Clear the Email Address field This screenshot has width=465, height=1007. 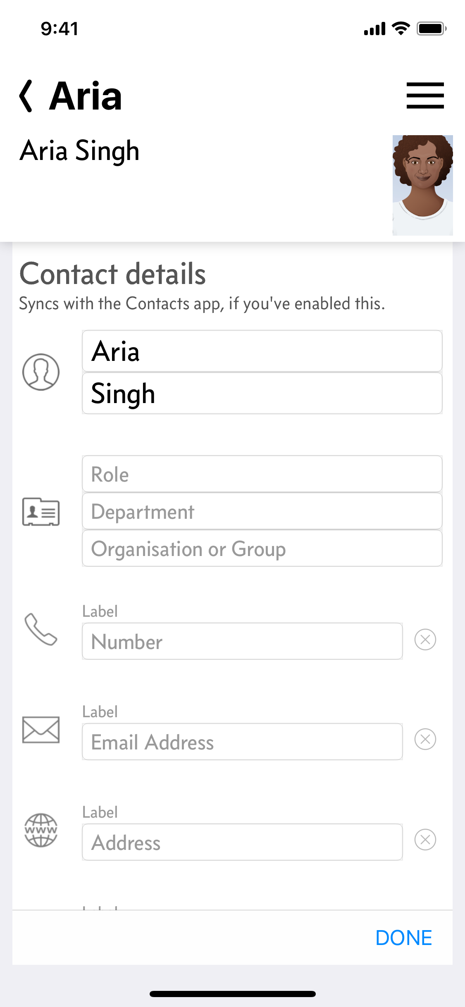pyautogui.click(x=425, y=739)
